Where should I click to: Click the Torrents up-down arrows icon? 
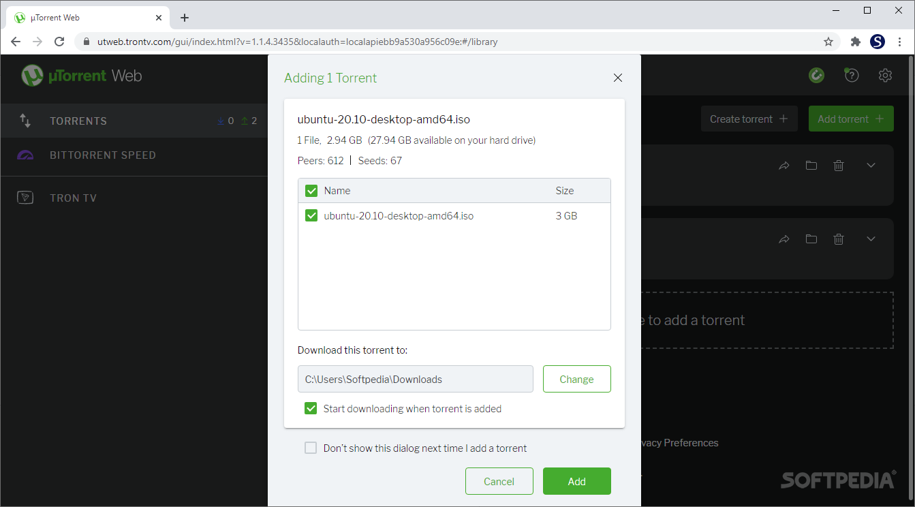click(x=25, y=121)
